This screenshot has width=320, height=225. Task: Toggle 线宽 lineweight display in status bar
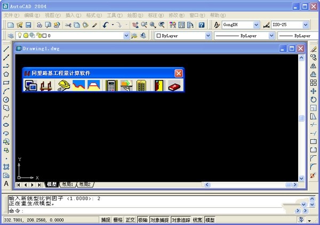pyautogui.click(x=197, y=220)
